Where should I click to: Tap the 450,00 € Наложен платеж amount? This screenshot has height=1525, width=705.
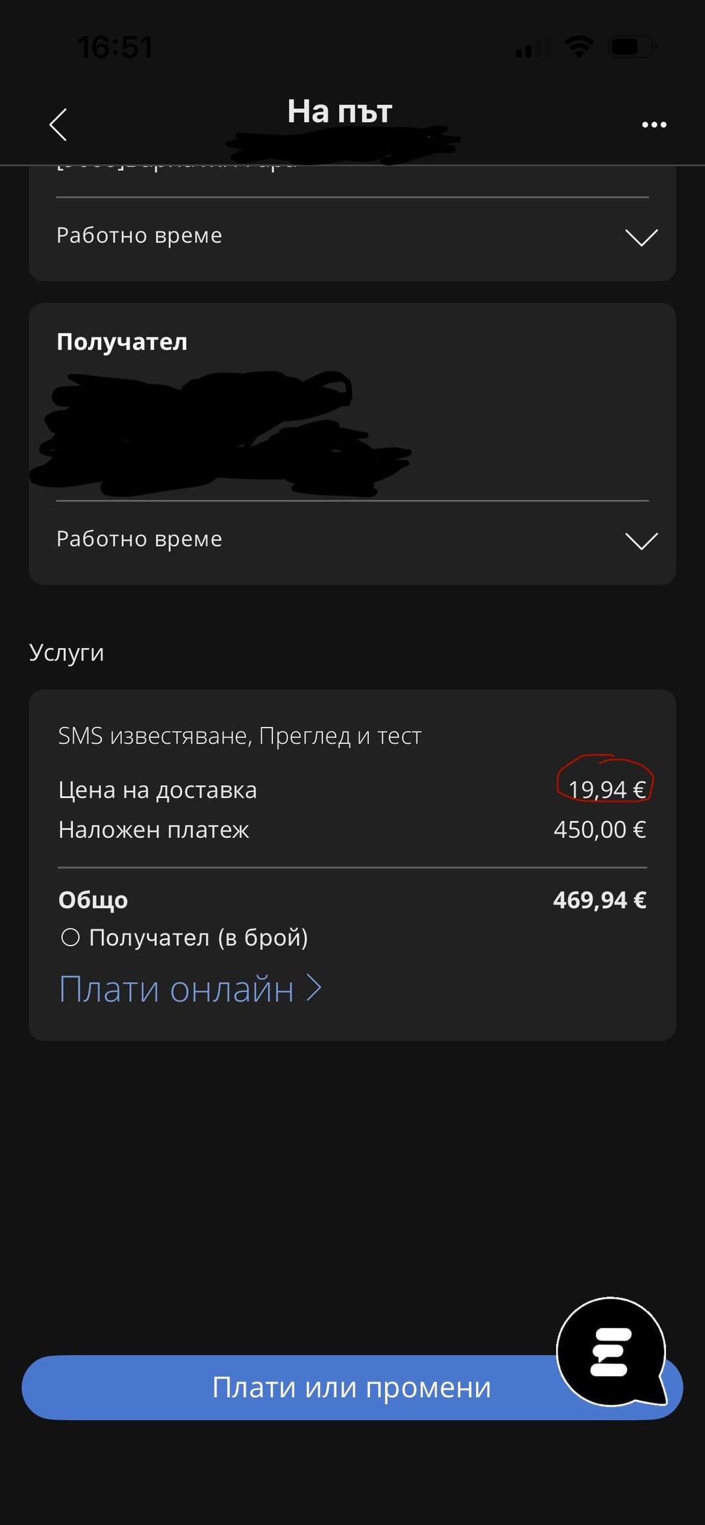coord(599,829)
